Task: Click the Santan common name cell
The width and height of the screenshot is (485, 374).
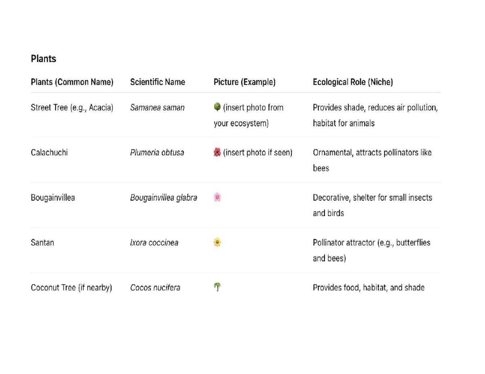Action: click(x=42, y=243)
